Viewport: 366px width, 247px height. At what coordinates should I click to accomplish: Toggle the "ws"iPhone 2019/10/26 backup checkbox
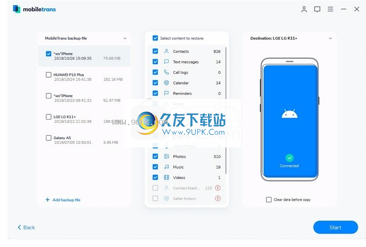(49, 54)
